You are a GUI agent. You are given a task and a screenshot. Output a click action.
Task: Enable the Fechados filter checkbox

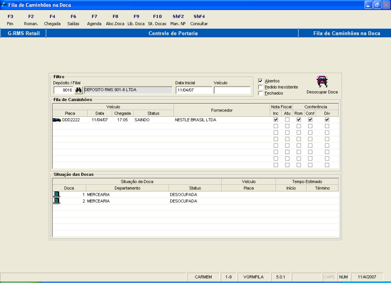261,93
